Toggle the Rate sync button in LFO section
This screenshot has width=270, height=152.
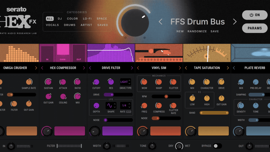point(128,112)
